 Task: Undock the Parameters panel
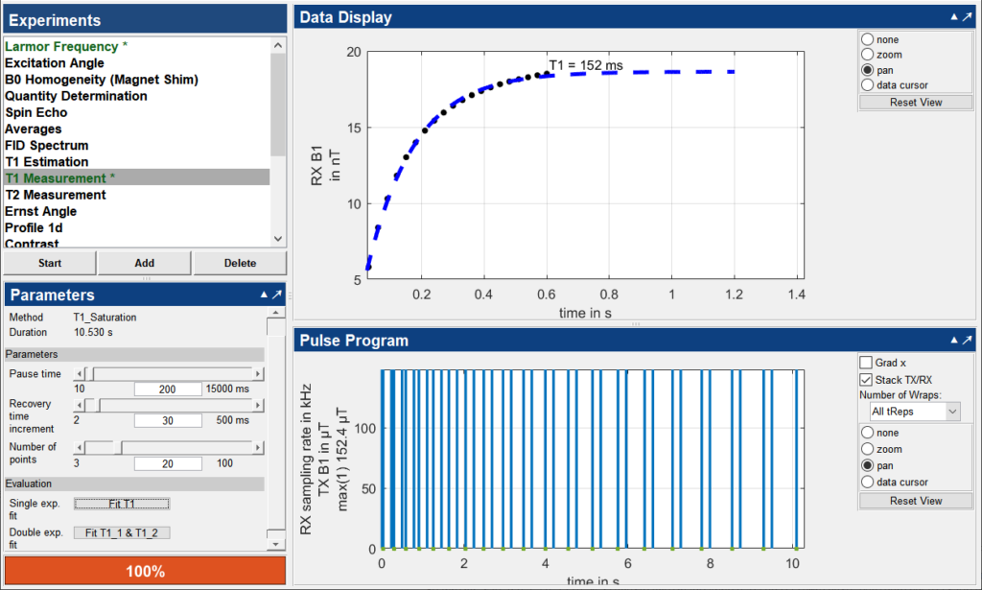click(277, 295)
